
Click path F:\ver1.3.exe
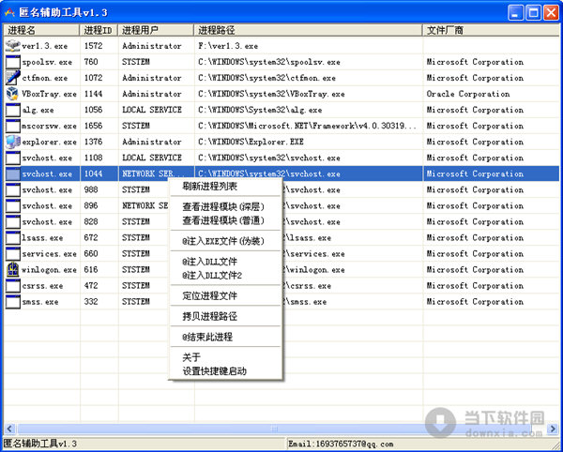(x=228, y=46)
